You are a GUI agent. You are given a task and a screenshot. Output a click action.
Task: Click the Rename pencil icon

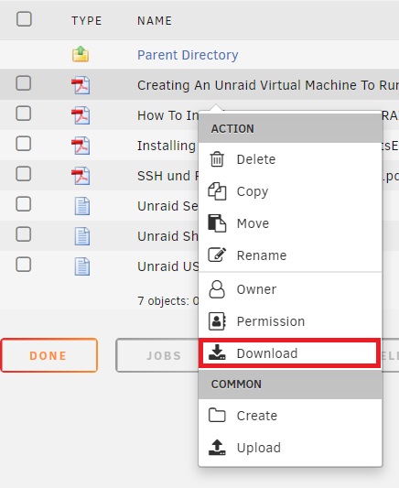click(217, 255)
